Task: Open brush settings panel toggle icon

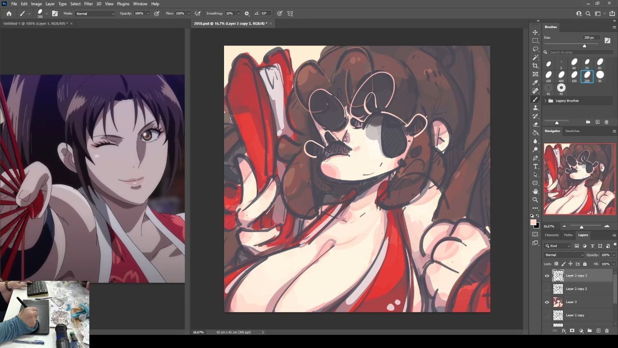Action: pyautogui.click(x=55, y=14)
